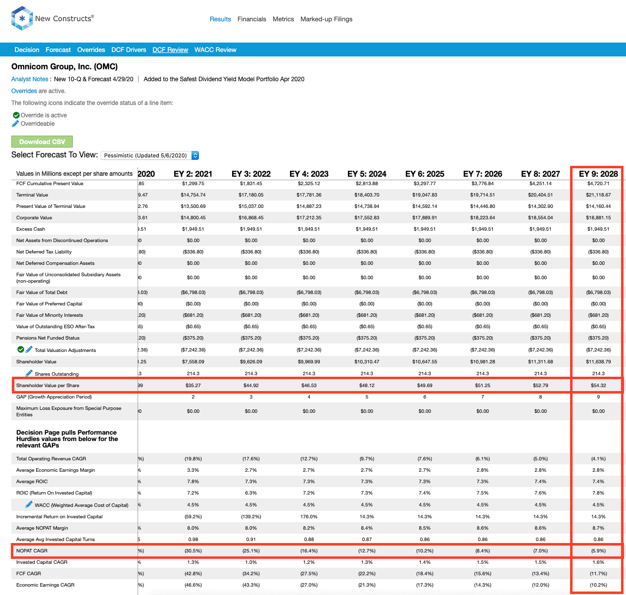Open the Analyst Notes link
The height and width of the screenshot is (595, 626).
pyautogui.click(x=30, y=79)
